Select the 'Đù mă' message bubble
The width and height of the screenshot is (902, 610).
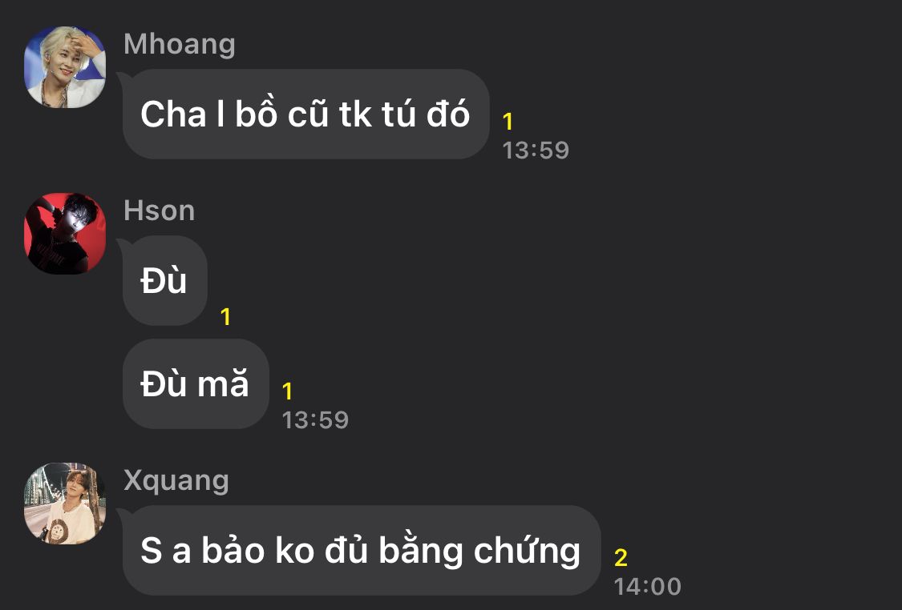pyautogui.click(x=196, y=383)
